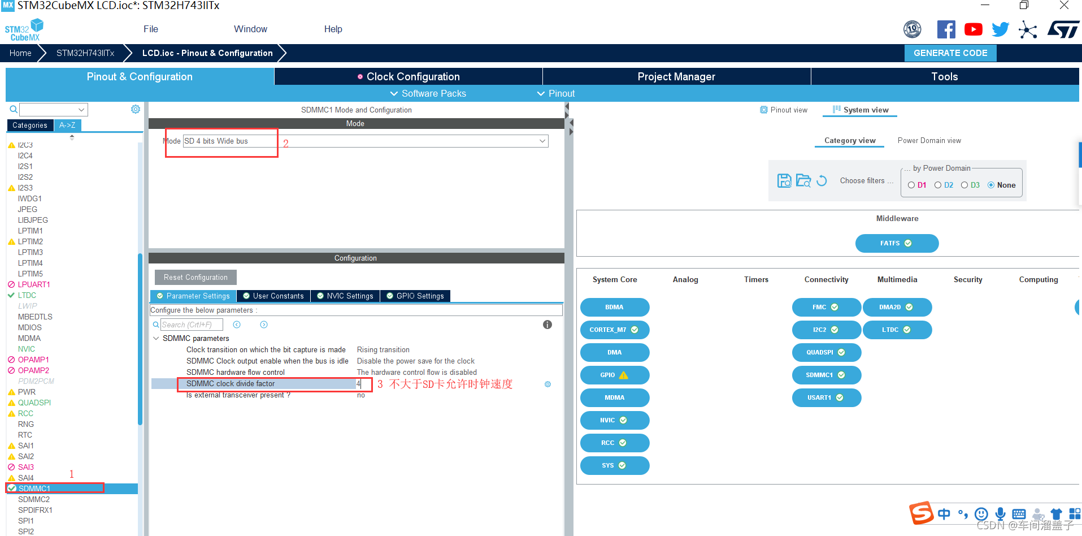The width and height of the screenshot is (1082, 536).
Task: Switch to the Clock Configuration tab
Action: point(409,76)
